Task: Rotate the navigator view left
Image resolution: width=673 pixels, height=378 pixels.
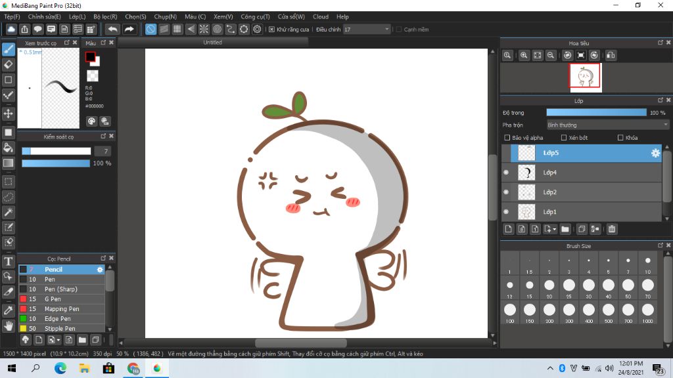Action: point(567,55)
